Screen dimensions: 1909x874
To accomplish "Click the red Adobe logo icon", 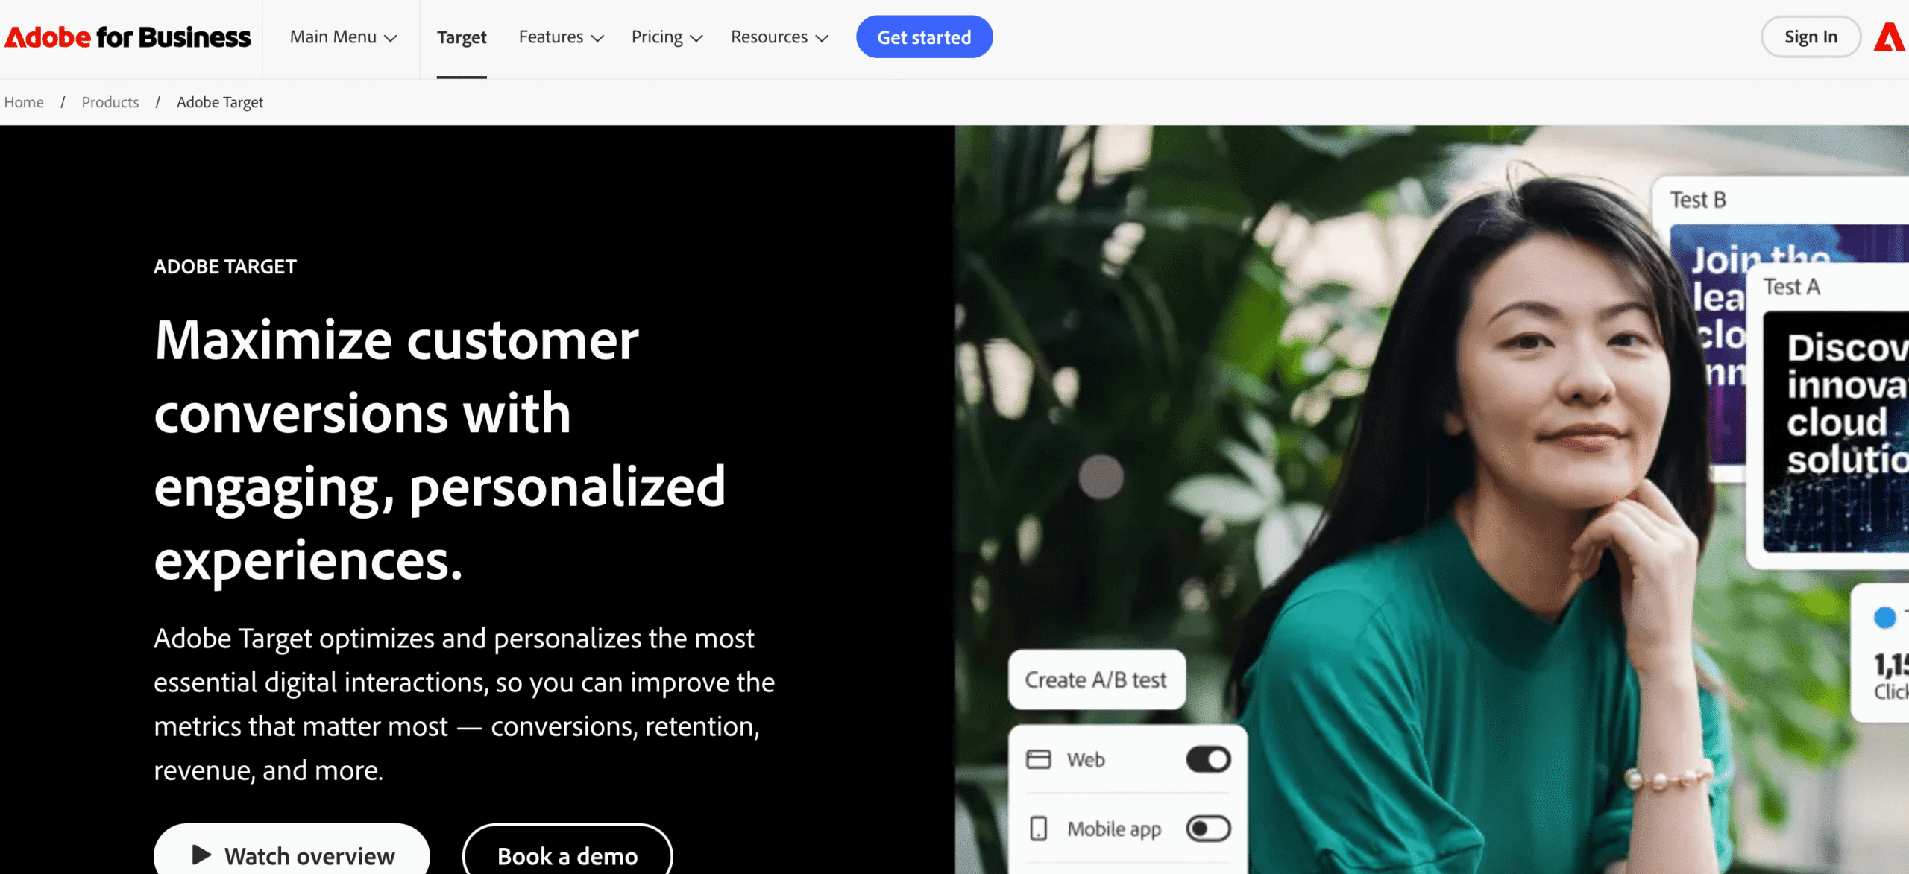I will [1890, 37].
